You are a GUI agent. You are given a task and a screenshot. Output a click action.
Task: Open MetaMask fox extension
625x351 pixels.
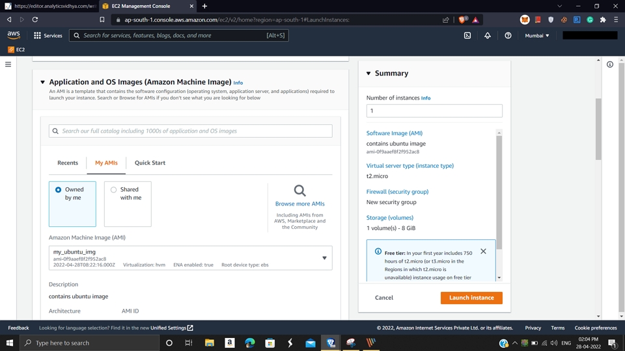click(x=525, y=19)
